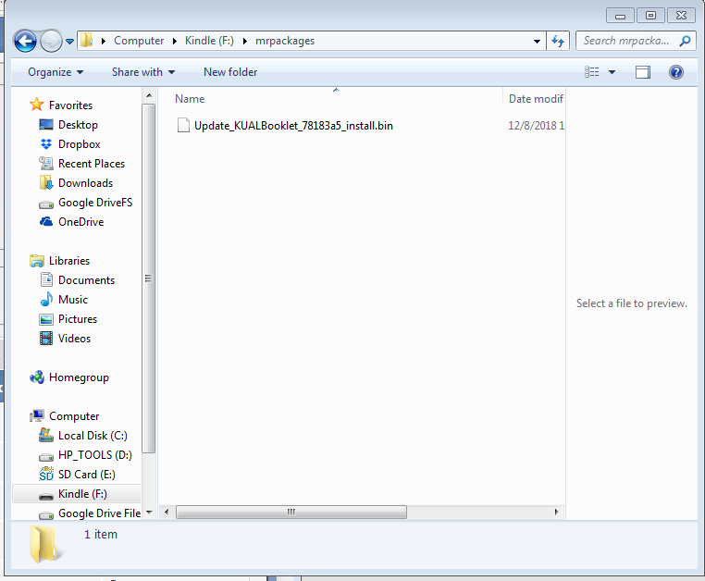705x581 pixels.
Task: Open the view options dropdown arrow
Action: (612, 72)
